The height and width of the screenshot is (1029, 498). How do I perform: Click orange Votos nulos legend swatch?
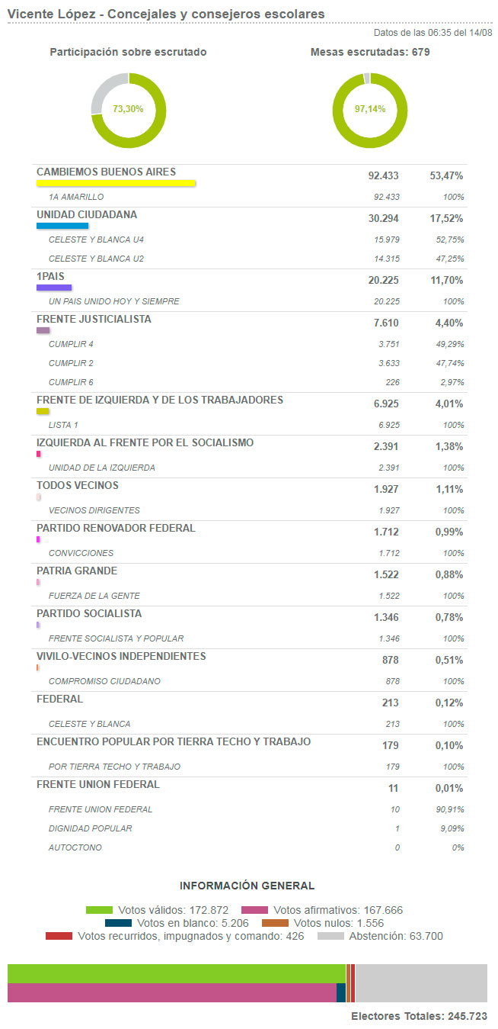click(x=276, y=923)
